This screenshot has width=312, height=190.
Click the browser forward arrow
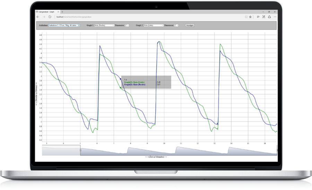coord(44,17)
